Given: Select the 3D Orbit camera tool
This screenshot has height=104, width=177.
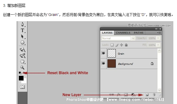Looking at the screenshot, I should (22, 56).
